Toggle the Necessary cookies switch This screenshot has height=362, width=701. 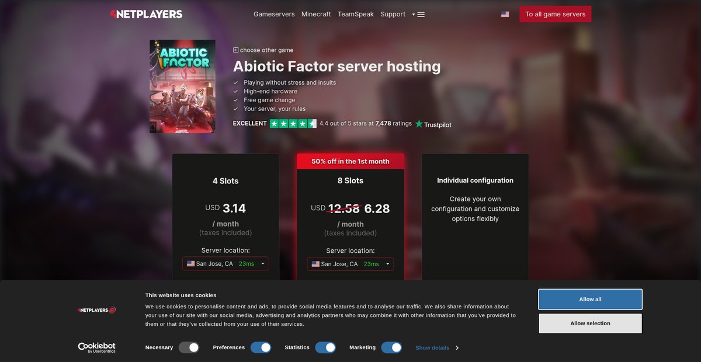[x=189, y=347]
